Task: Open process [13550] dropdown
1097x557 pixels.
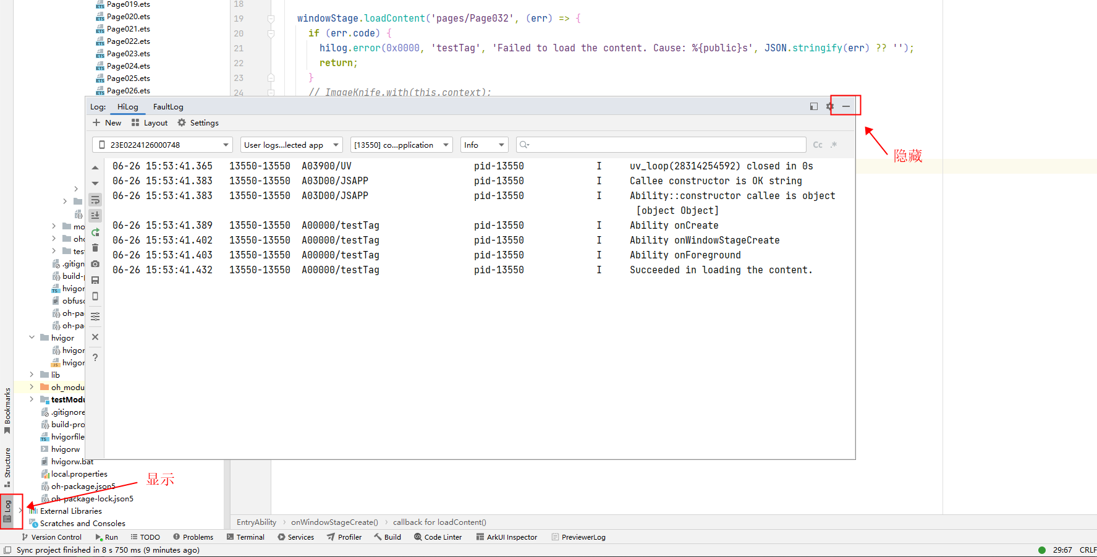Action: point(402,145)
